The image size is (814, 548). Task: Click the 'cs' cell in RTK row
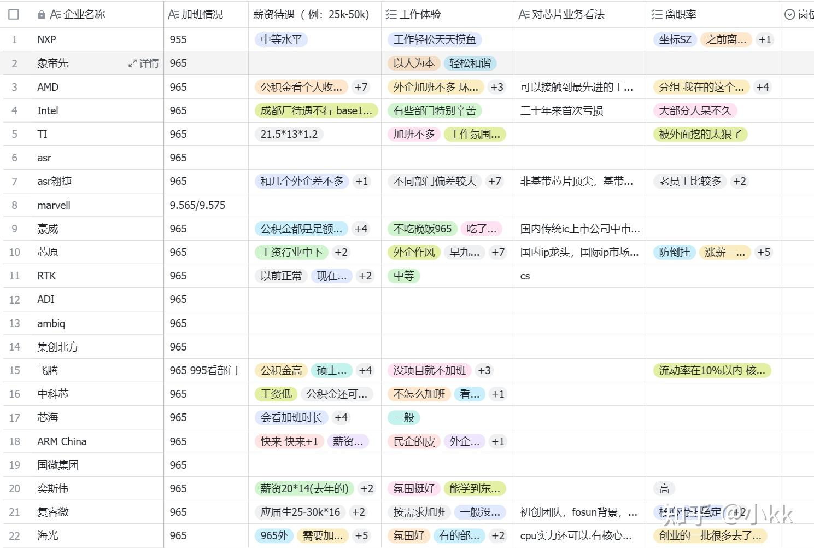click(581, 276)
